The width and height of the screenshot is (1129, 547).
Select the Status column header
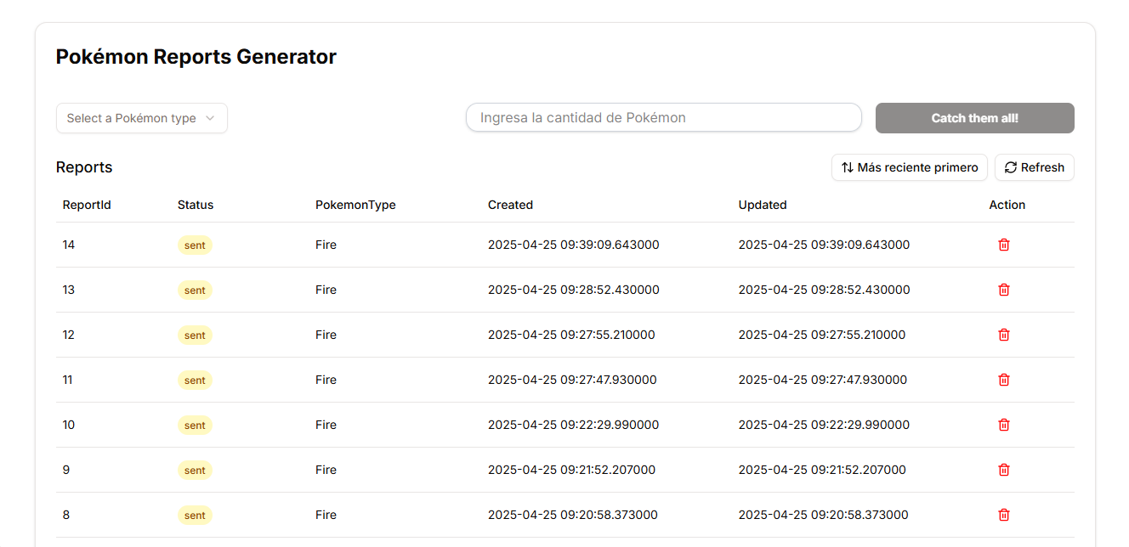[196, 205]
